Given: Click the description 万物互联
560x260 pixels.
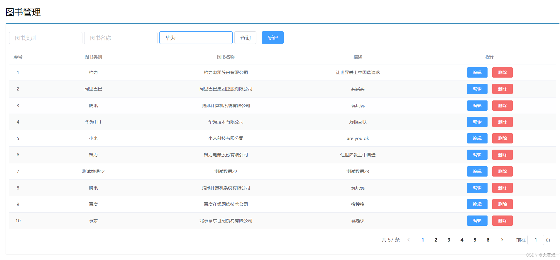Looking at the screenshot, I should coord(358,122).
